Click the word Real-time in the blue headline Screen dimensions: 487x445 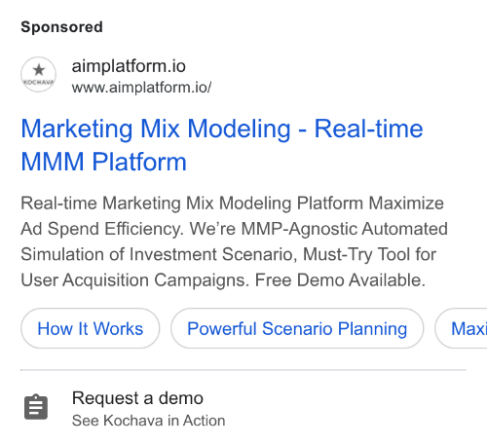click(x=369, y=129)
